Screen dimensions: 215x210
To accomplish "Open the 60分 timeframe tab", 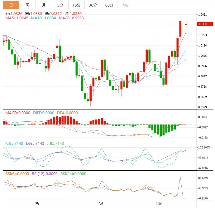I will coord(109,5).
